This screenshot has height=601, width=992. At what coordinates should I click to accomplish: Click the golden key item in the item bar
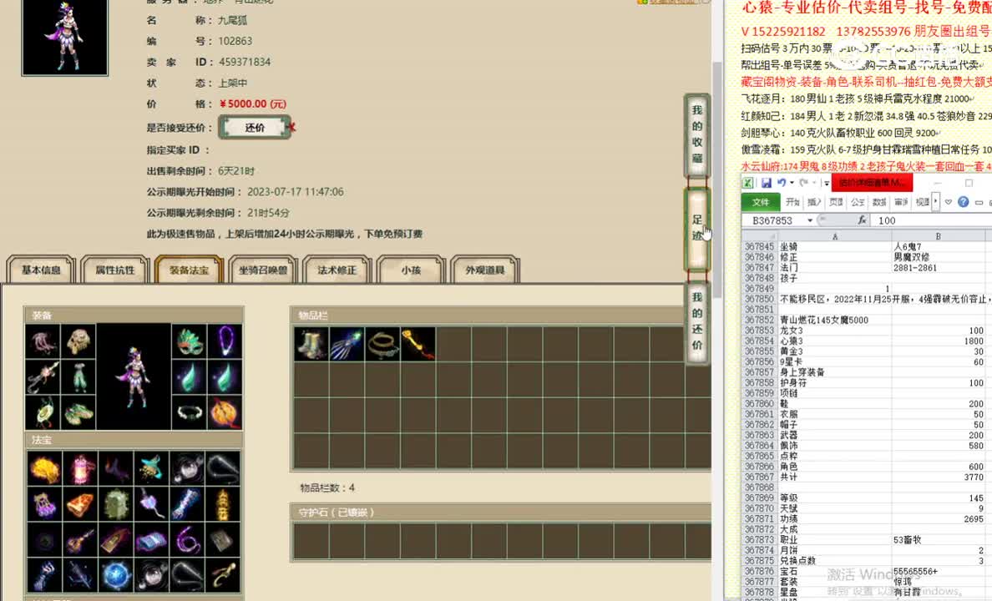418,344
